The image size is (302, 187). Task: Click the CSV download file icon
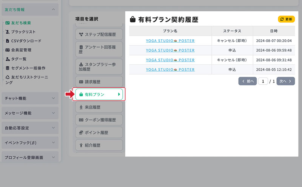8,41
